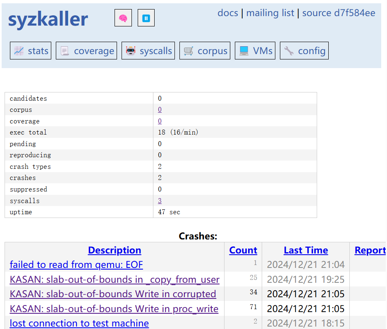Click count 71 for proc_write crash

pyautogui.click(x=253, y=307)
